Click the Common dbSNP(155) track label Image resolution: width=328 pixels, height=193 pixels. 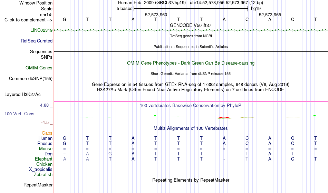(31, 78)
